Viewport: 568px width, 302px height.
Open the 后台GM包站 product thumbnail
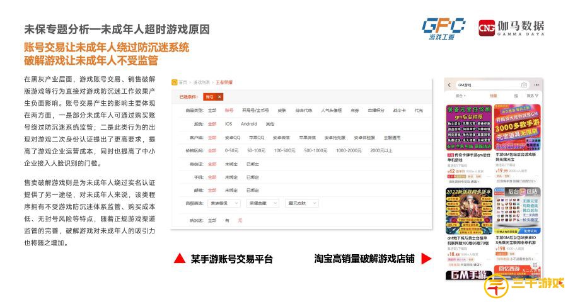(x=518, y=211)
